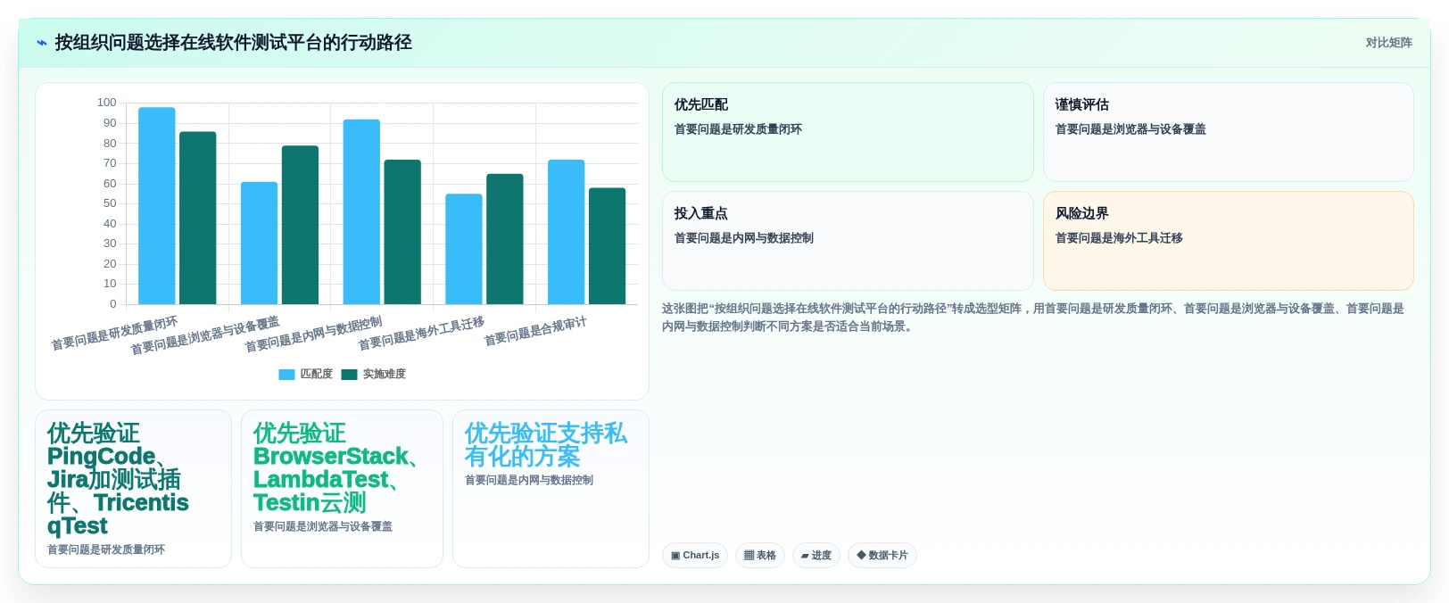
Task: Click the icon inside the Chart.js chip
Action: coord(675,556)
